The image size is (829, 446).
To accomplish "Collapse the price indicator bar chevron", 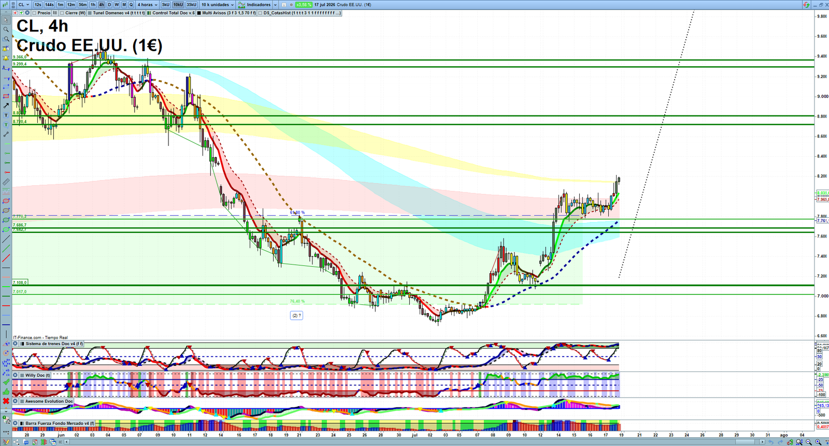I will click(6, 12).
